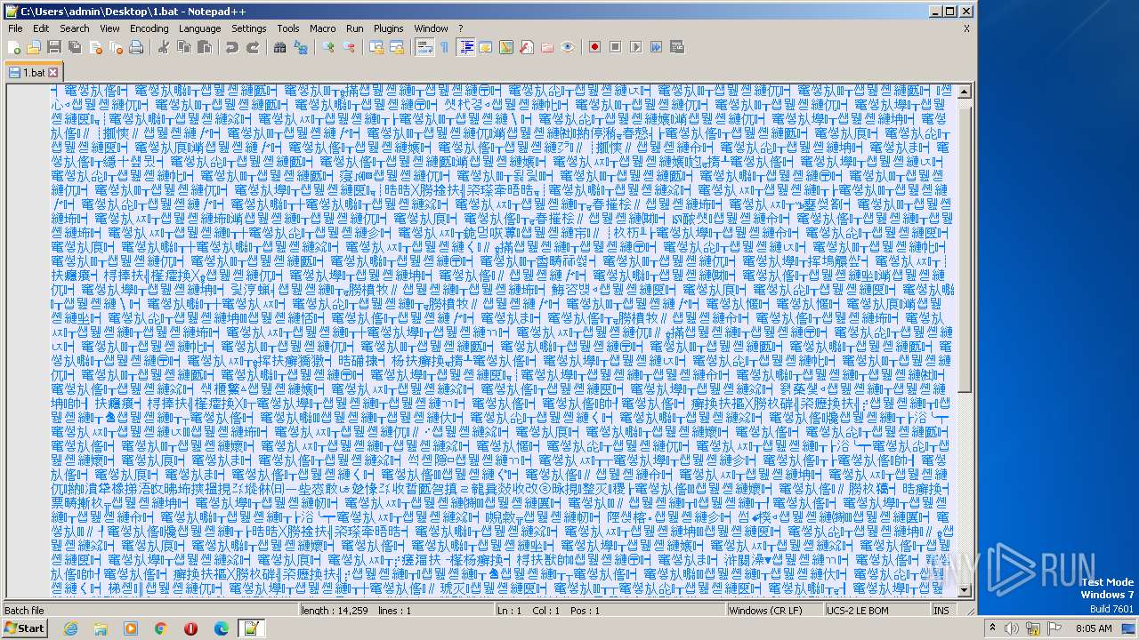Click the Copy toolbar icon
Viewport: 1139px width, 640px height.
pos(183,47)
